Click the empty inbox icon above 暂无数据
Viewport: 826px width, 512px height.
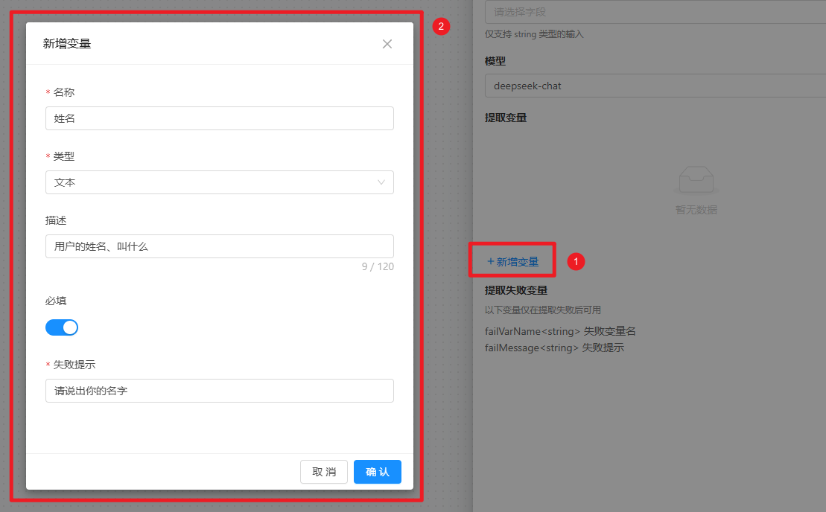pos(696,180)
